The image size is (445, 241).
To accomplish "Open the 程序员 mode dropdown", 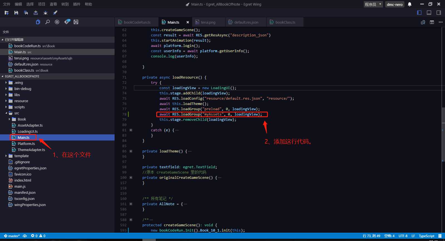I will tap(373, 4).
